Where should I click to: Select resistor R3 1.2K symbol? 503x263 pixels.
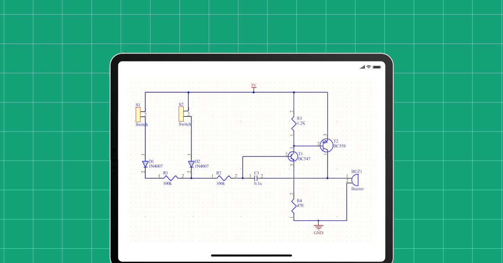point(294,124)
